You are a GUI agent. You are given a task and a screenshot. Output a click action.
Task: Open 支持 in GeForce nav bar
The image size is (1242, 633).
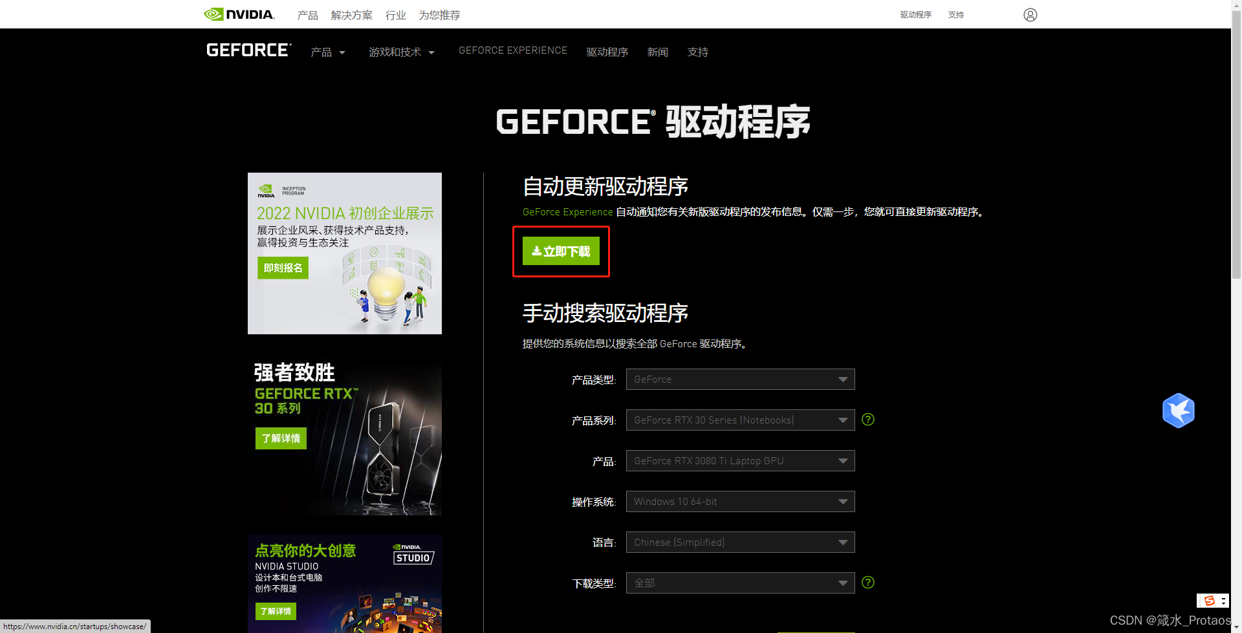(x=698, y=52)
